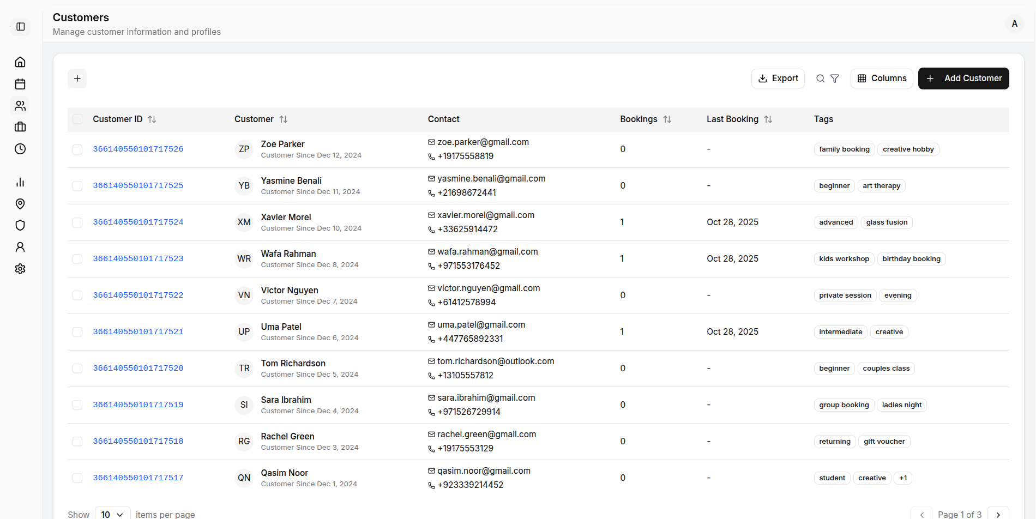Export the customer list
The height and width of the screenshot is (519, 1036).
tap(778, 79)
